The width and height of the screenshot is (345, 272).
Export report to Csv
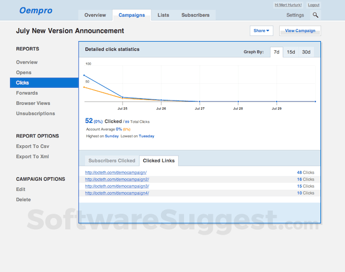[x=33, y=146]
